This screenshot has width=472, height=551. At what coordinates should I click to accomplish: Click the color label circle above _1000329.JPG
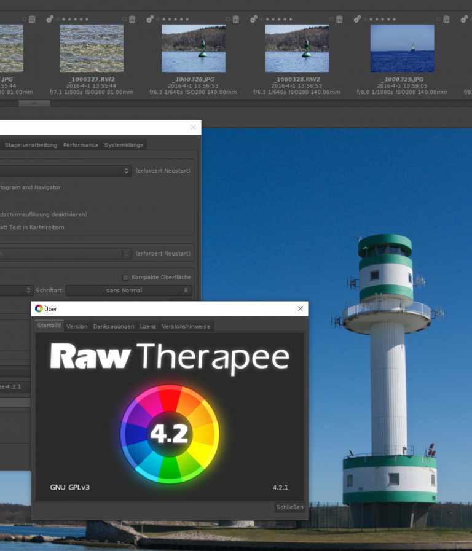[x=438, y=19]
